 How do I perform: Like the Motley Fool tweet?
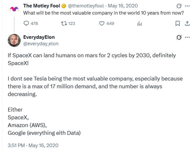pos(102,23)
